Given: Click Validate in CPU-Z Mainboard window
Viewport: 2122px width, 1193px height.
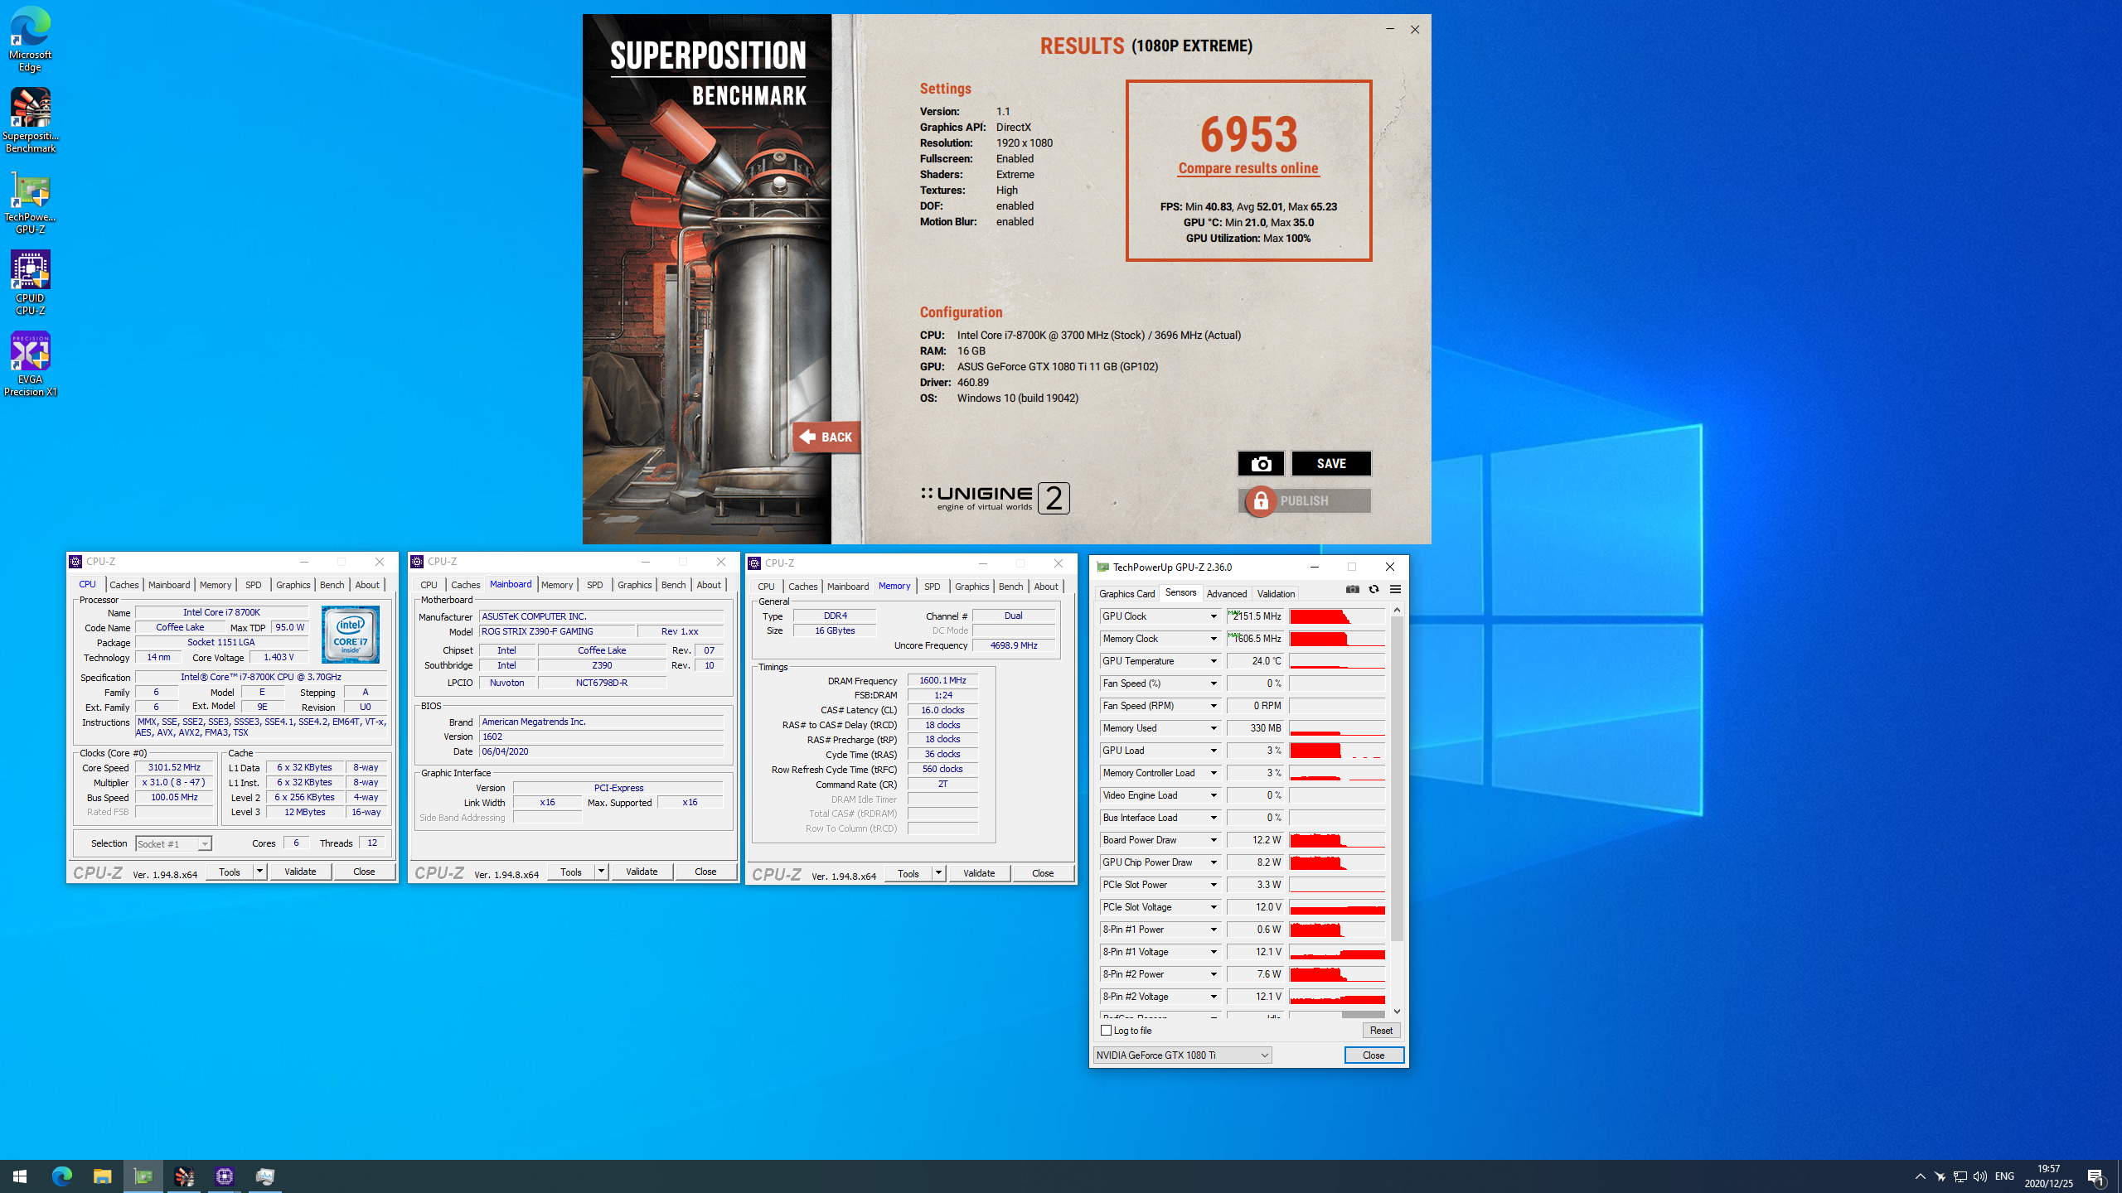Looking at the screenshot, I should click(x=642, y=872).
